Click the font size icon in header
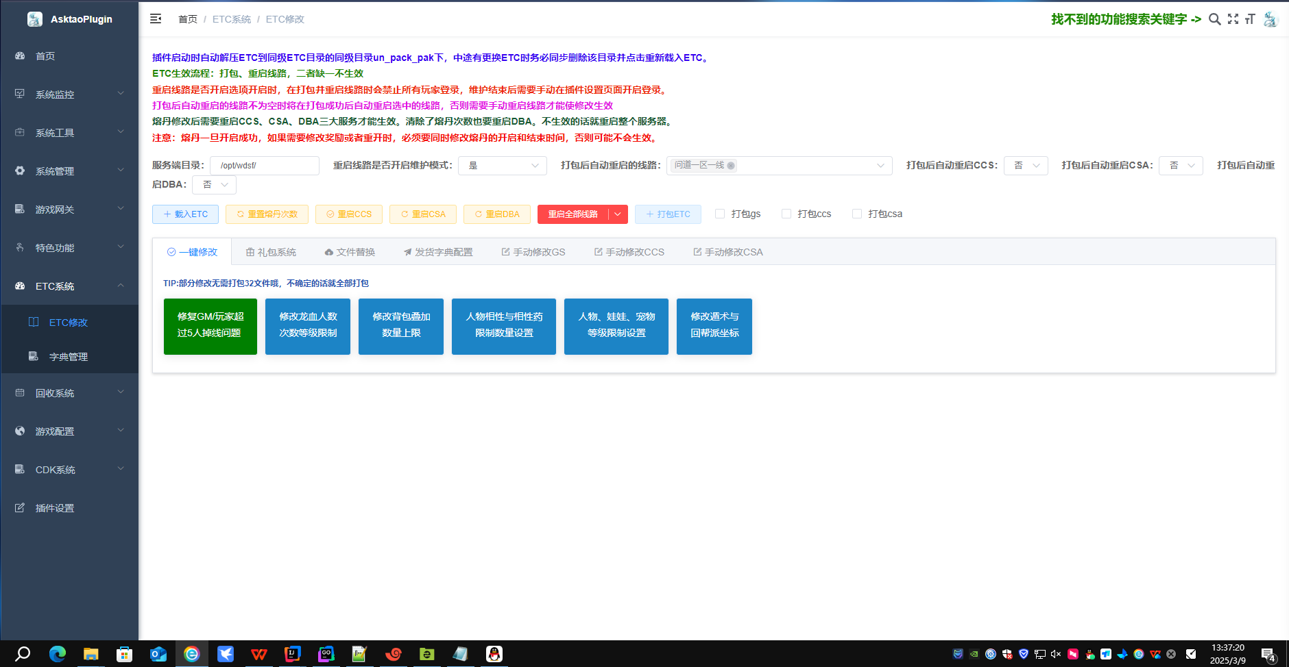 click(x=1250, y=19)
